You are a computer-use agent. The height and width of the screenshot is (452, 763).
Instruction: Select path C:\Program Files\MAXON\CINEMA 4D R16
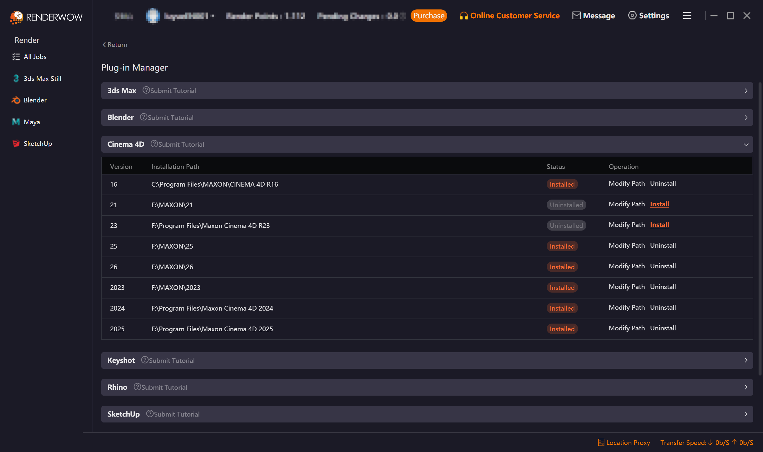pos(214,184)
